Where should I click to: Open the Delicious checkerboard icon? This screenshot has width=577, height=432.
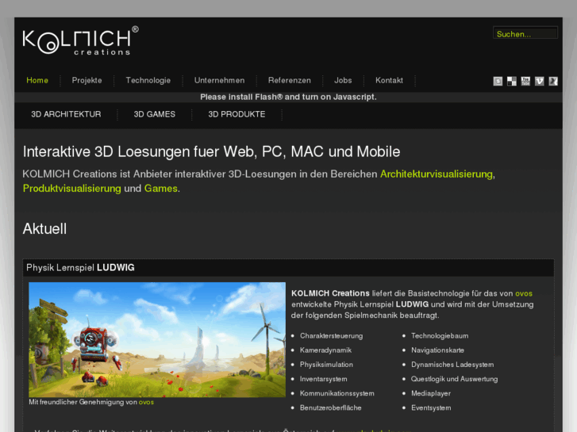click(511, 82)
